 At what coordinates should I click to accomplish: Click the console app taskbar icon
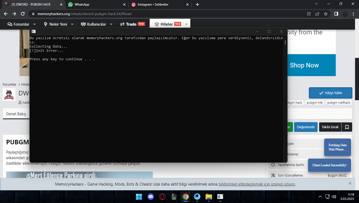click(220, 197)
